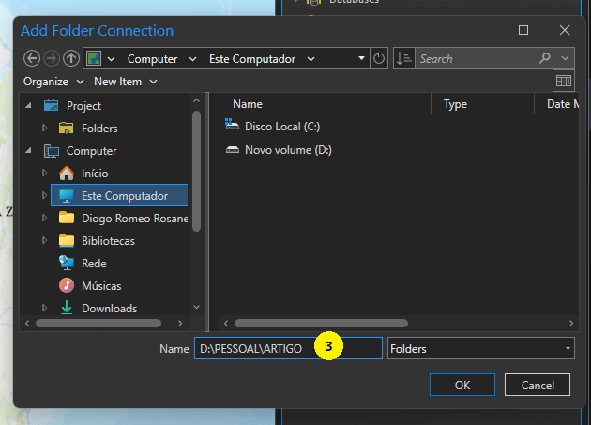Screen dimensions: 591x425
Task: Select Disco Local (C:) drive
Action: tap(282, 127)
